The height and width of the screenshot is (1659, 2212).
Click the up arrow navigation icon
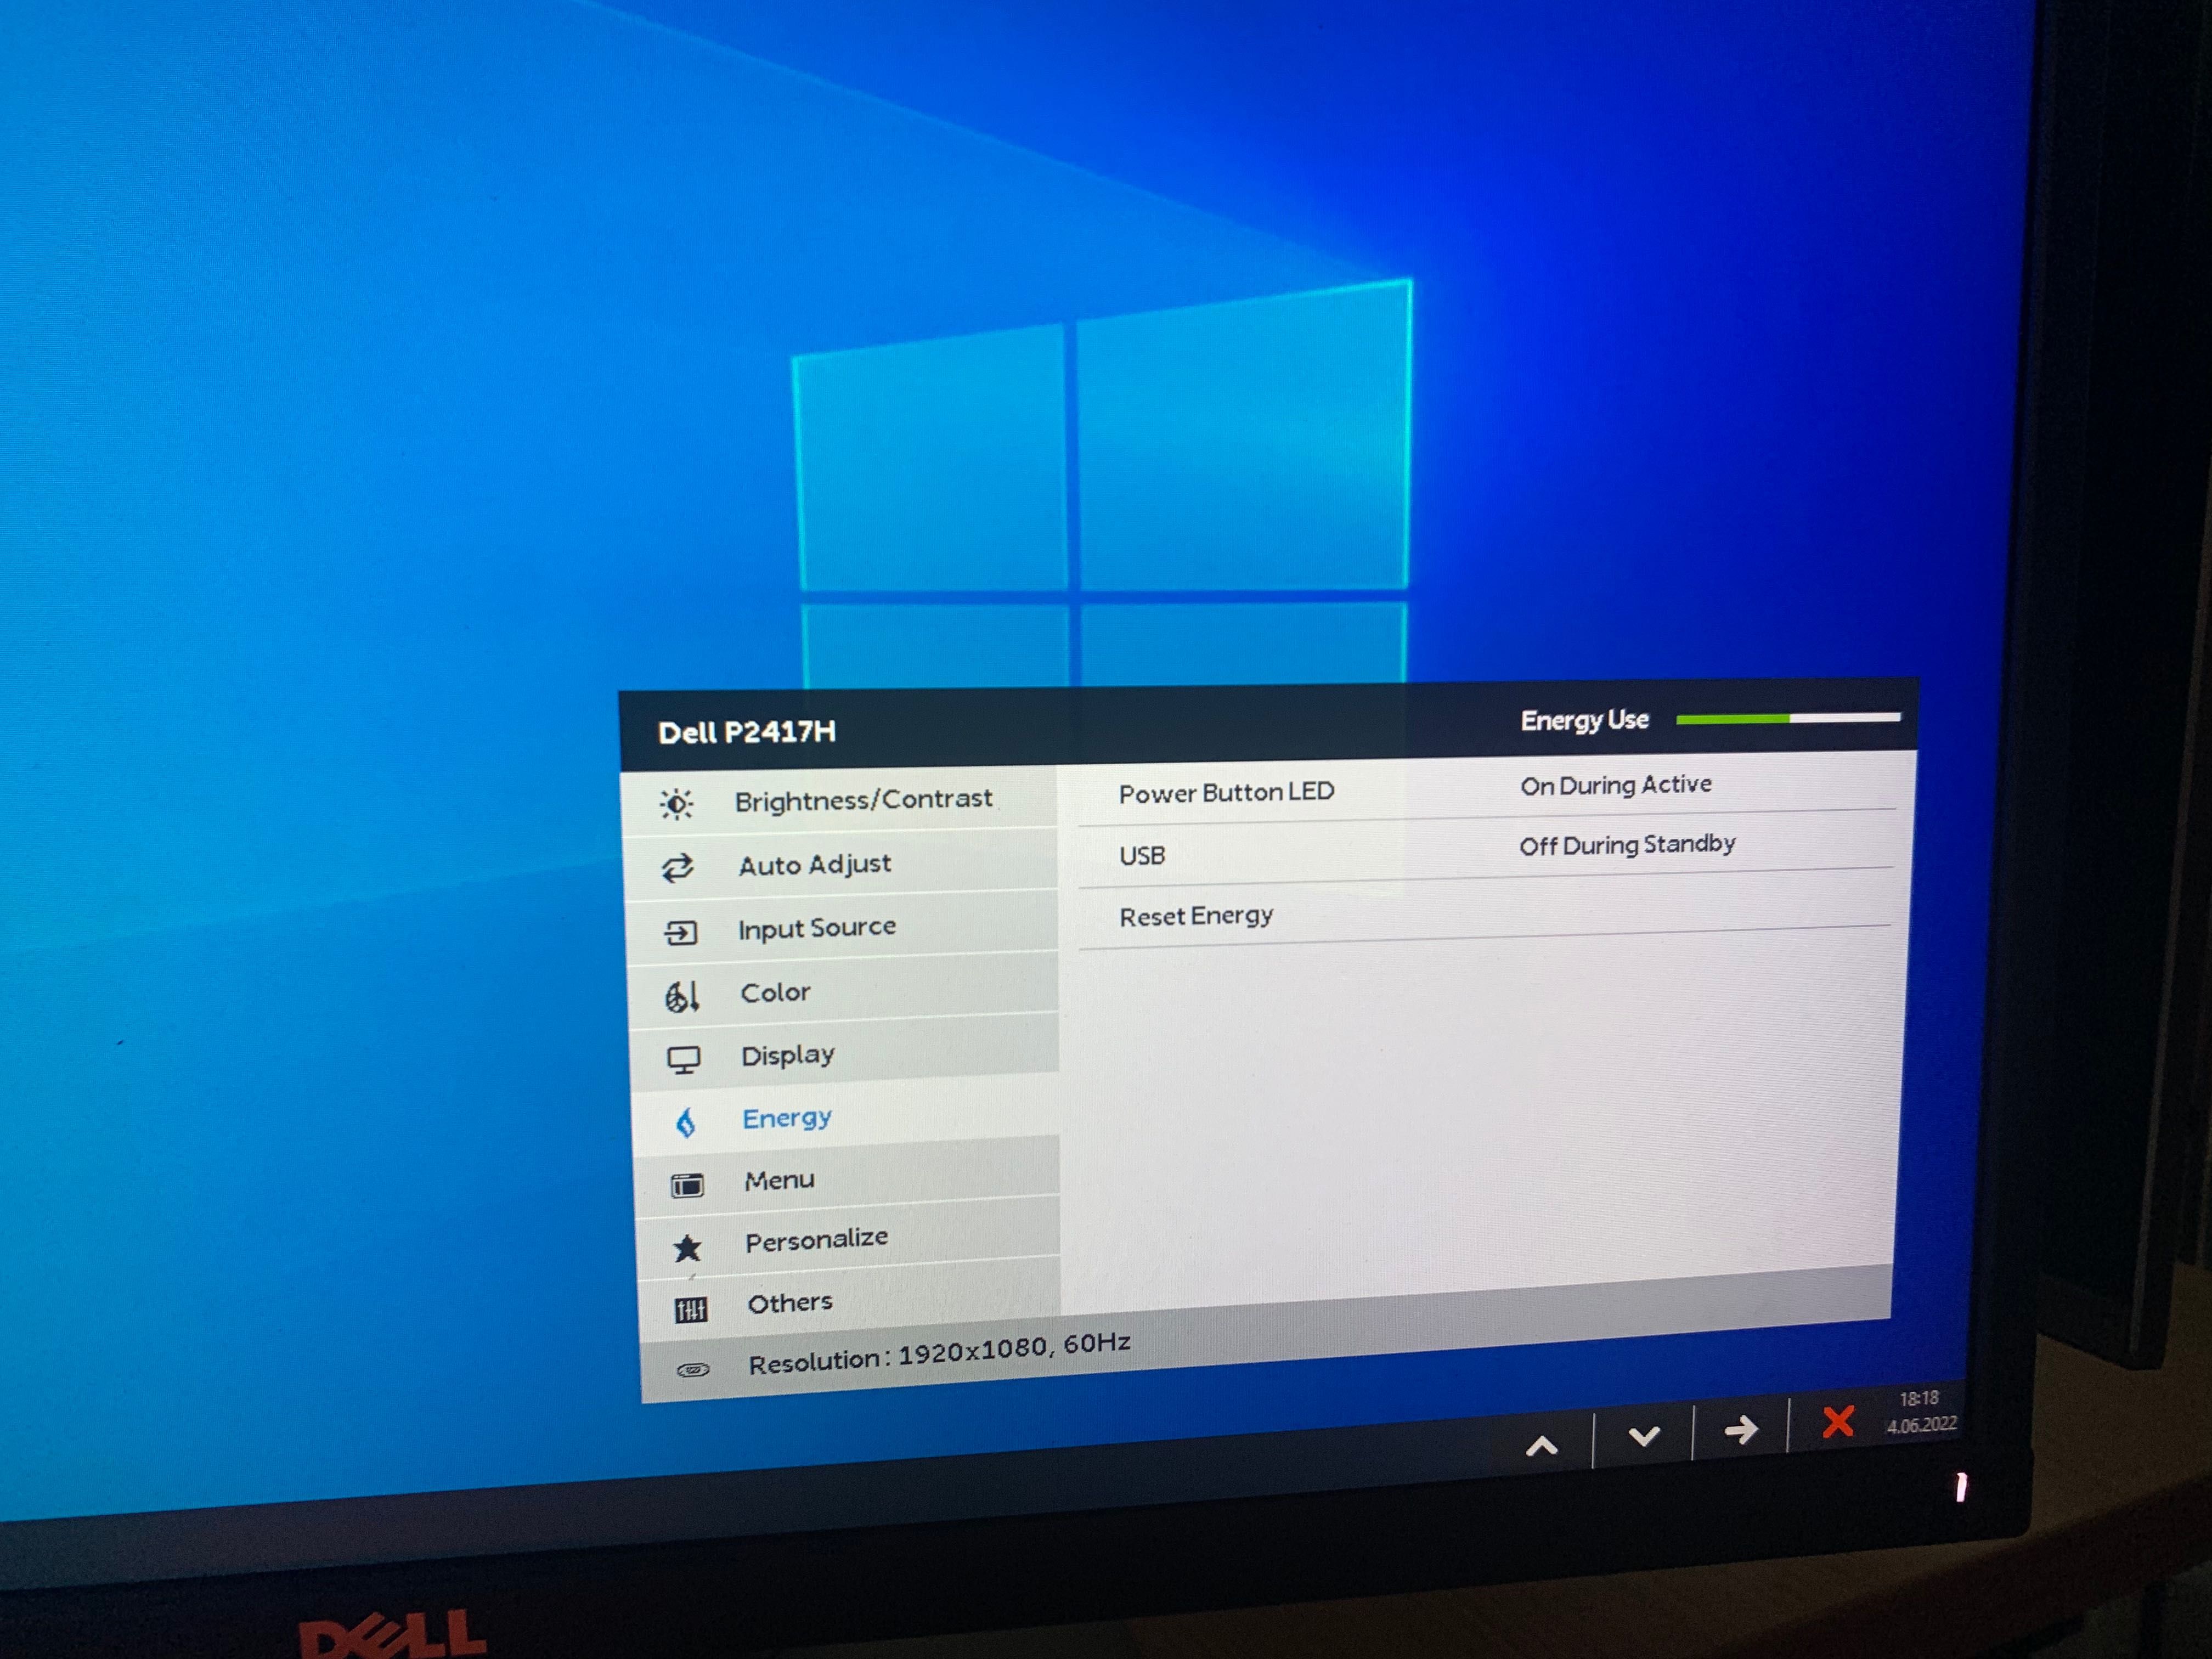[1542, 1445]
